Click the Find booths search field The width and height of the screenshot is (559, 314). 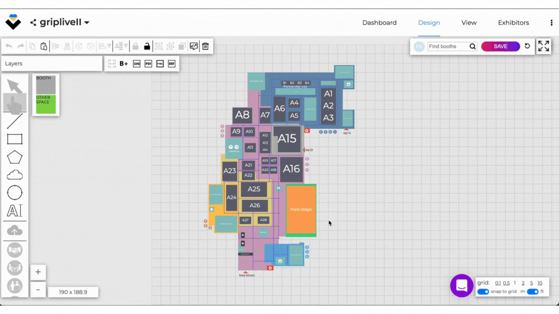tap(448, 47)
